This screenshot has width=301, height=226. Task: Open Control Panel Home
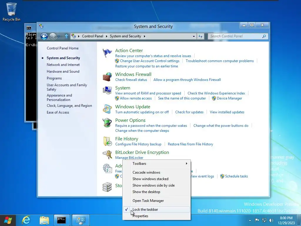coord(63,48)
